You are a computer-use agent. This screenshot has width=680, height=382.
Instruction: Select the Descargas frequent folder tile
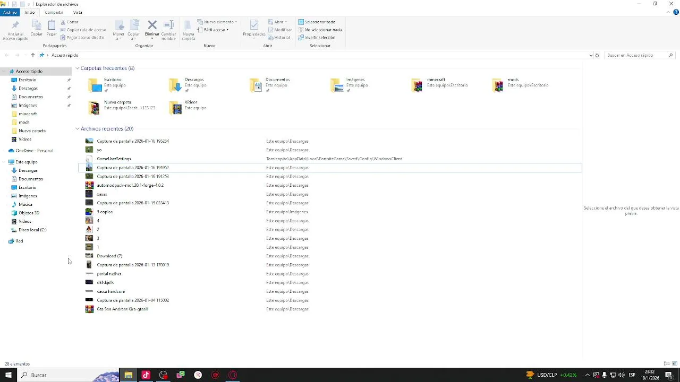coord(188,85)
